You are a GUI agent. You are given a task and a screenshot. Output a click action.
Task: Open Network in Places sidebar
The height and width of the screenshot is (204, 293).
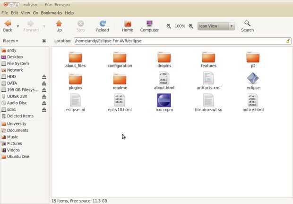(12, 70)
